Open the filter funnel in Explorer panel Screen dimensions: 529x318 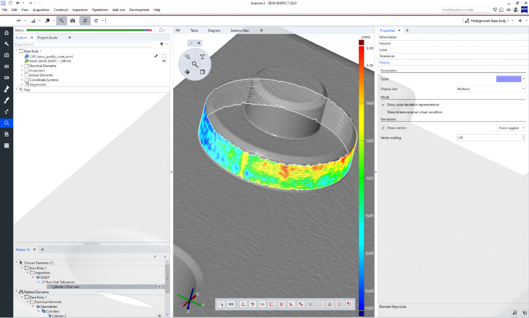[x=162, y=44]
